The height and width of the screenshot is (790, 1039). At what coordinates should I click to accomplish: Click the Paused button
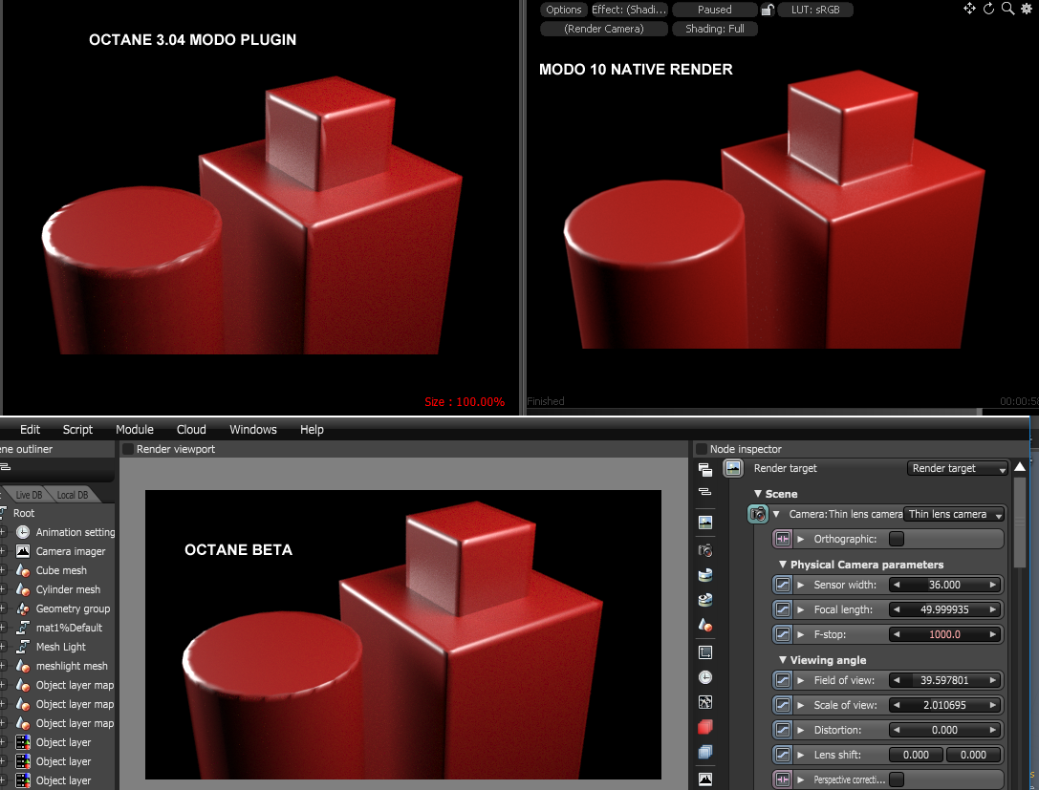(714, 10)
